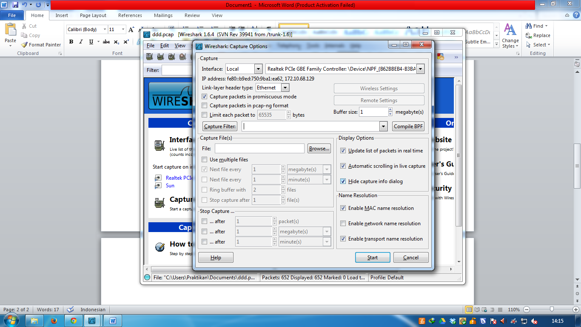Apply strikethrough formatting
Screen dimensions: 581x327
tap(106, 42)
